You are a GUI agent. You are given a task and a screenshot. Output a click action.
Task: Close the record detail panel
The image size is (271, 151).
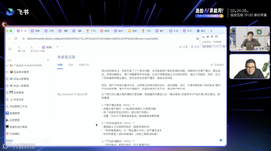(x=224, y=47)
